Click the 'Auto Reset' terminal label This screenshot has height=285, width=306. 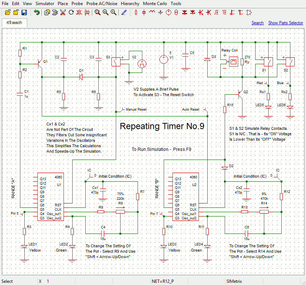191,110
